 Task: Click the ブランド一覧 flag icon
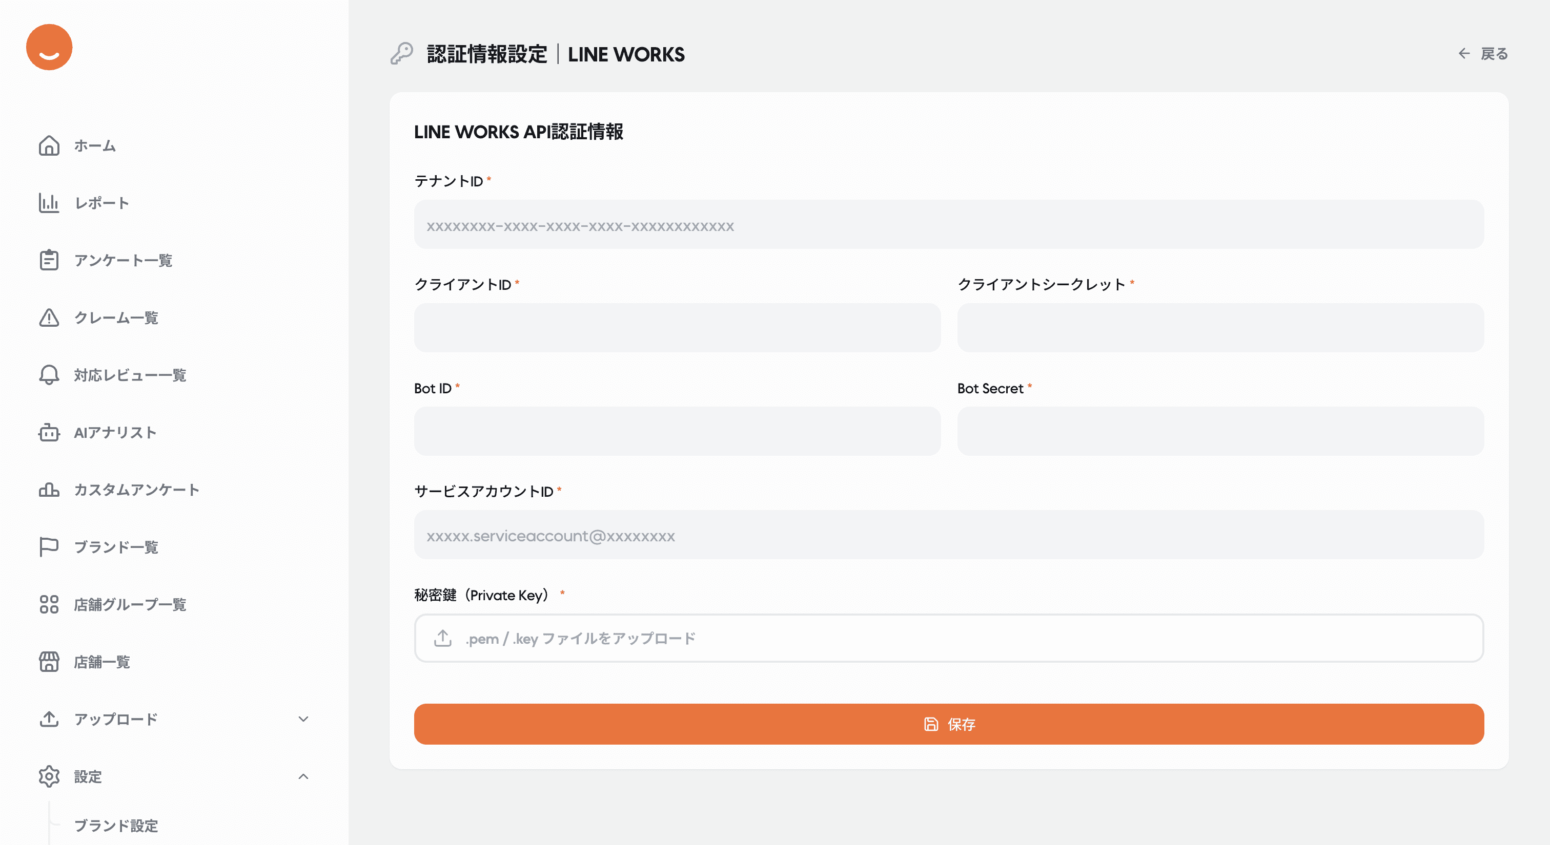tap(49, 547)
